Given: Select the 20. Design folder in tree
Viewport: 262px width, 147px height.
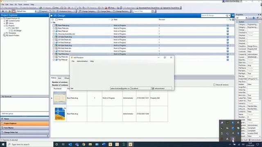Looking at the screenshot, I should (x=18, y=31).
